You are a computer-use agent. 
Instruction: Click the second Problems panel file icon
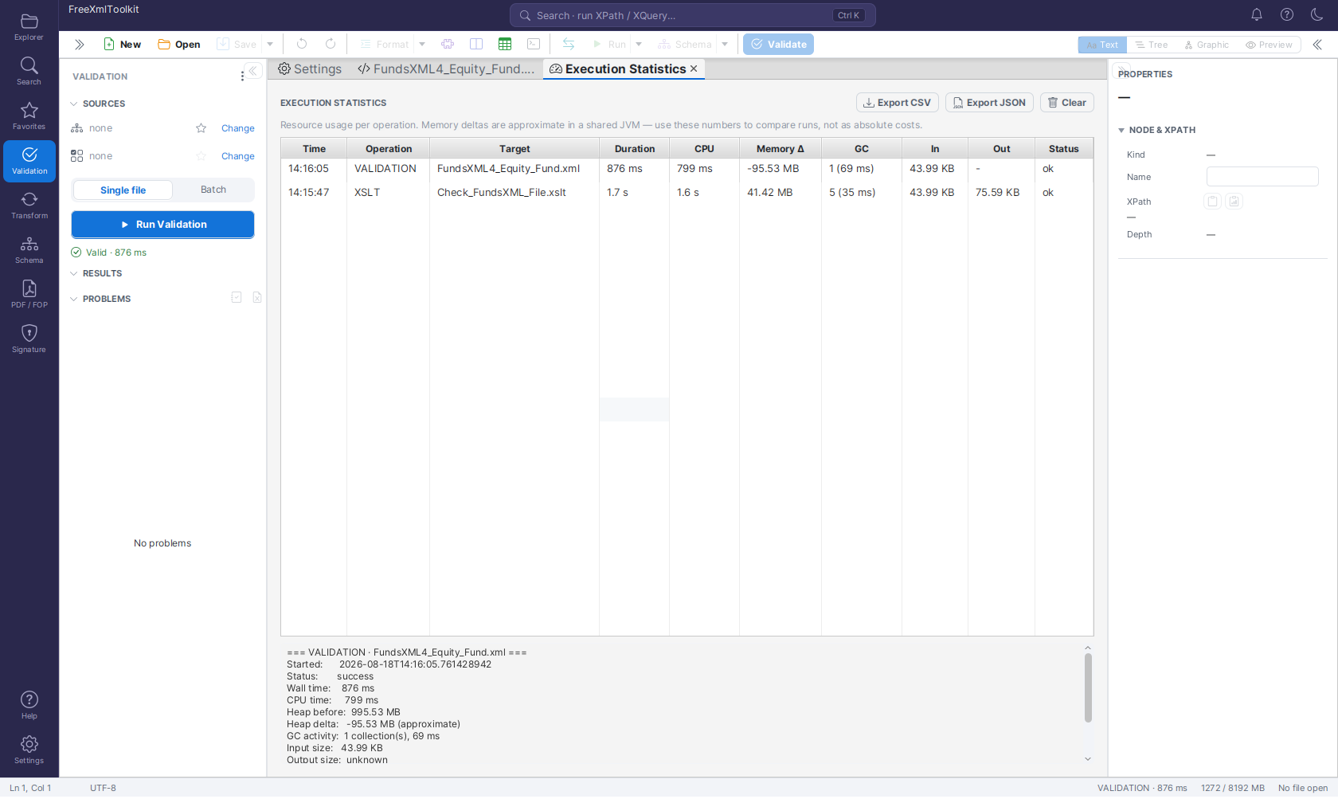tap(257, 298)
